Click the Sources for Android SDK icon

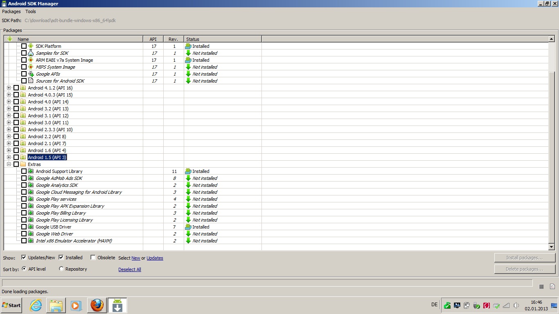click(31, 81)
